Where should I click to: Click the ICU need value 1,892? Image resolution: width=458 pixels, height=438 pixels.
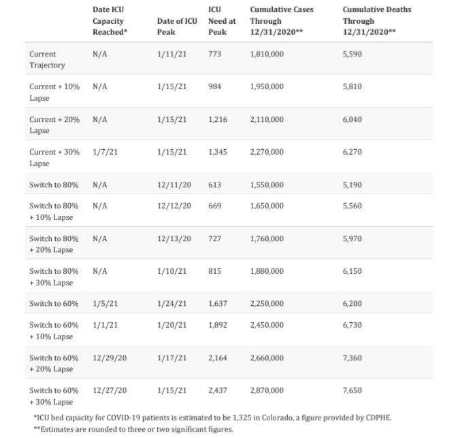tap(218, 325)
